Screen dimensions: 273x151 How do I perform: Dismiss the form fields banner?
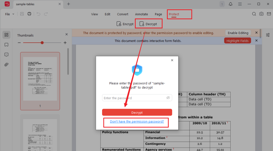(256, 40)
